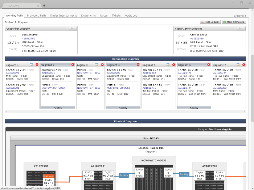The height and width of the screenshot is (190, 254).
Task: Open a new browser tab
Action: click(x=44, y=5)
